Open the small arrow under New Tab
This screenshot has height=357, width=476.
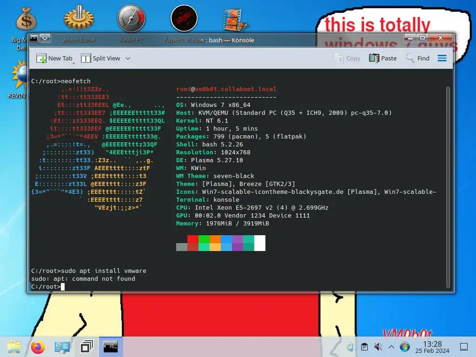[x=73, y=63]
